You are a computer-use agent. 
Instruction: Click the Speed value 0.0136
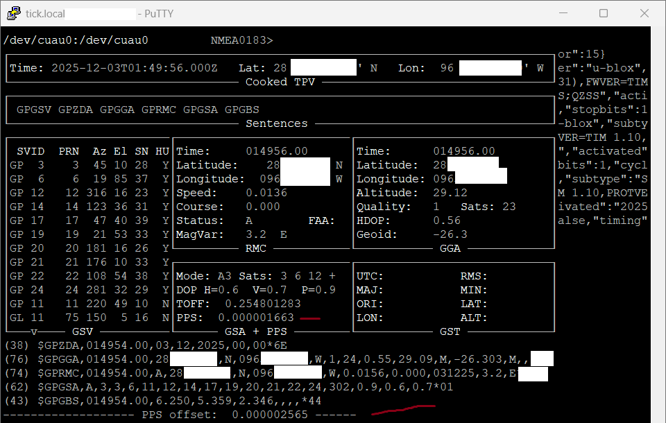(x=266, y=193)
